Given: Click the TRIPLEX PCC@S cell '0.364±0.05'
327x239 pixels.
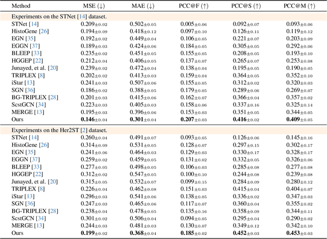Looking at the screenshot, I should (x=246, y=76).
